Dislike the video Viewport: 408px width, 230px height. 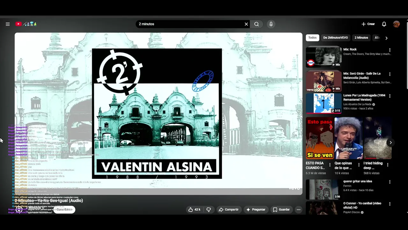tap(209, 210)
